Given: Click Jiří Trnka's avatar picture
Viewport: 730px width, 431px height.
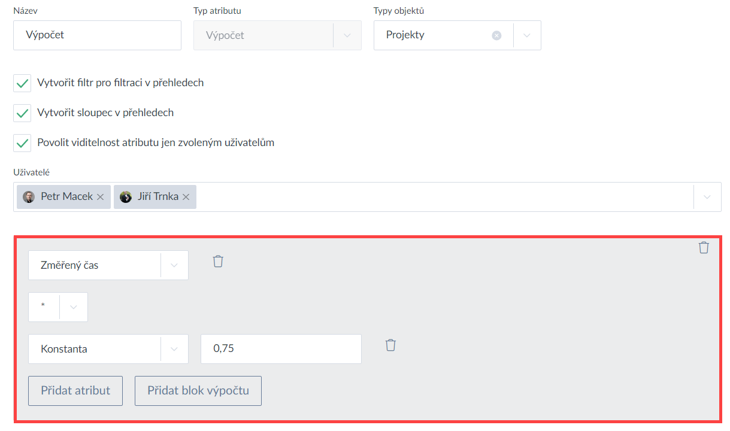Looking at the screenshot, I should point(126,197).
